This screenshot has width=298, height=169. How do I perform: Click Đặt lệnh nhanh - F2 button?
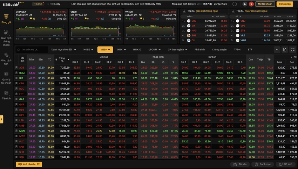point(29,164)
